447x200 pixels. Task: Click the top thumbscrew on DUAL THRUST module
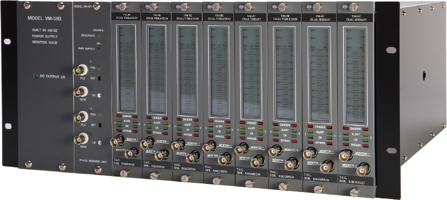[x=248, y=7]
